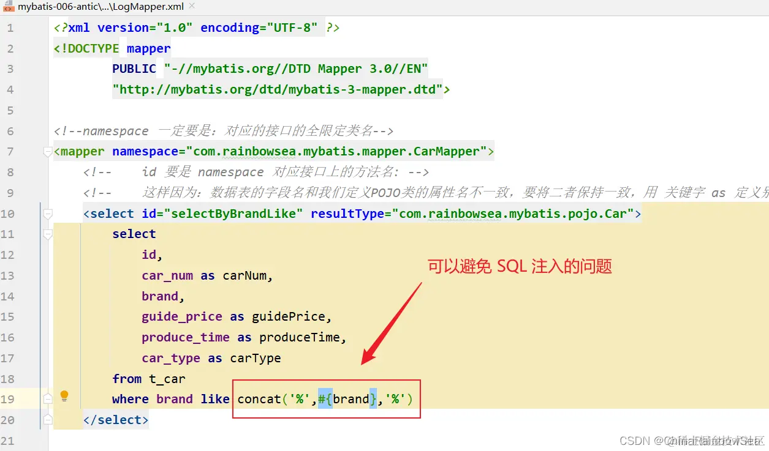Click the POJO comment on line 9
Screen dimensions: 769x451
tap(425, 193)
